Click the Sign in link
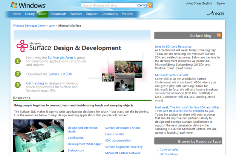 (x=221, y=3)
